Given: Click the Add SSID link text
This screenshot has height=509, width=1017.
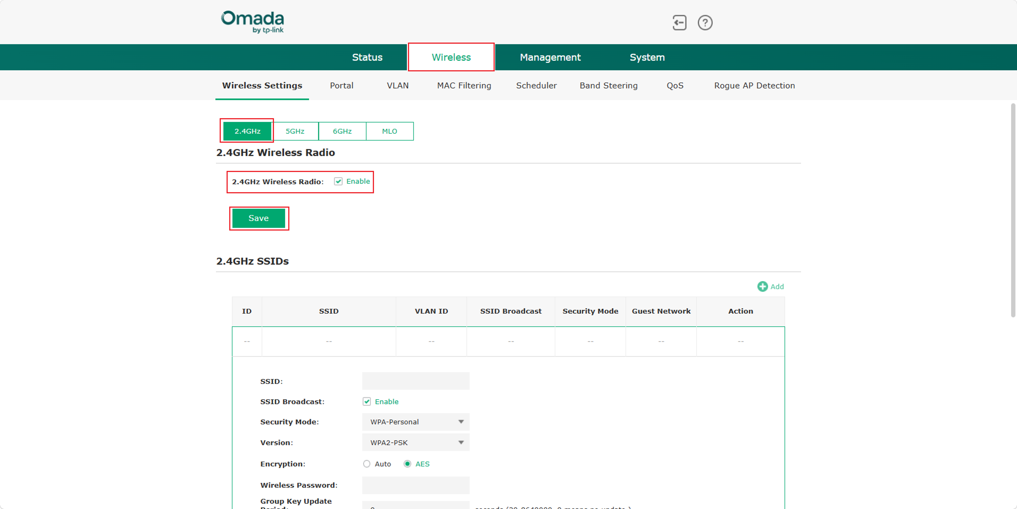Looking at the screenshot, I should coord(777,287).
